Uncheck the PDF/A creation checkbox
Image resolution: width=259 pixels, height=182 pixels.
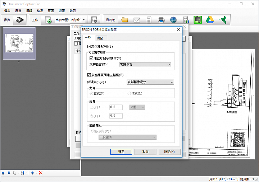(x=89, y=47)
